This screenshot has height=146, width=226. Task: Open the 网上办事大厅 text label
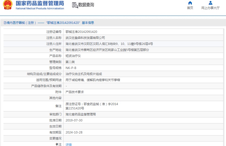[x=210, y=8]
